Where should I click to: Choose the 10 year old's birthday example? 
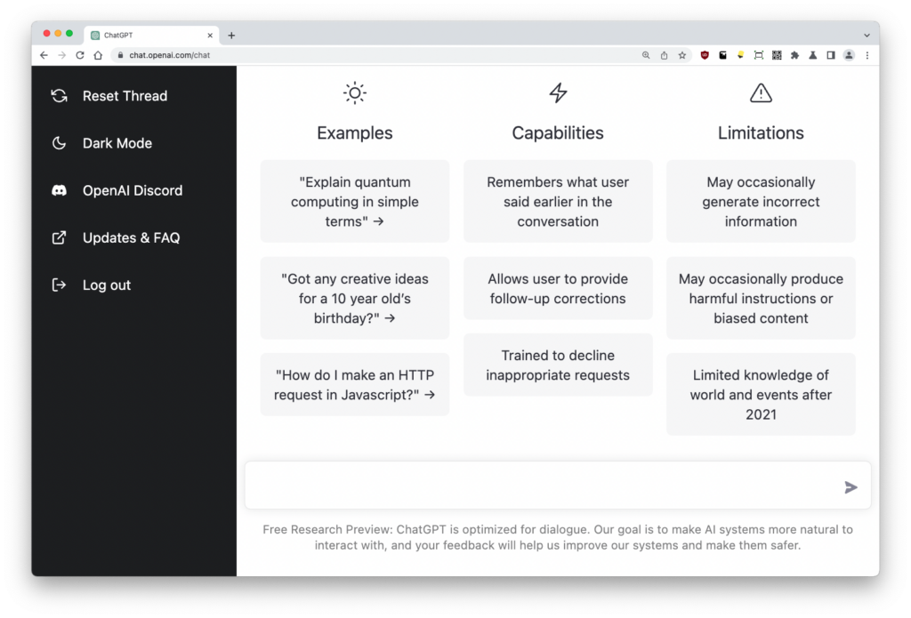[x=355, y=298]
